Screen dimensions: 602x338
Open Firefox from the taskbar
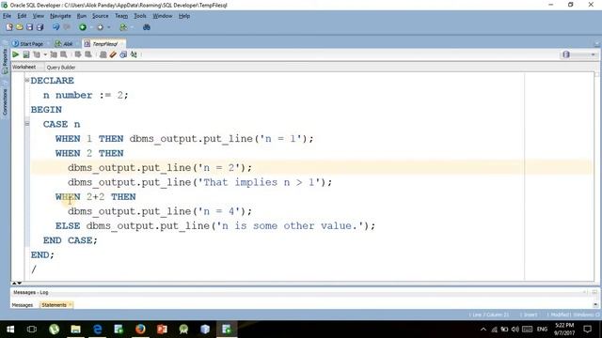tap(140, 330)
